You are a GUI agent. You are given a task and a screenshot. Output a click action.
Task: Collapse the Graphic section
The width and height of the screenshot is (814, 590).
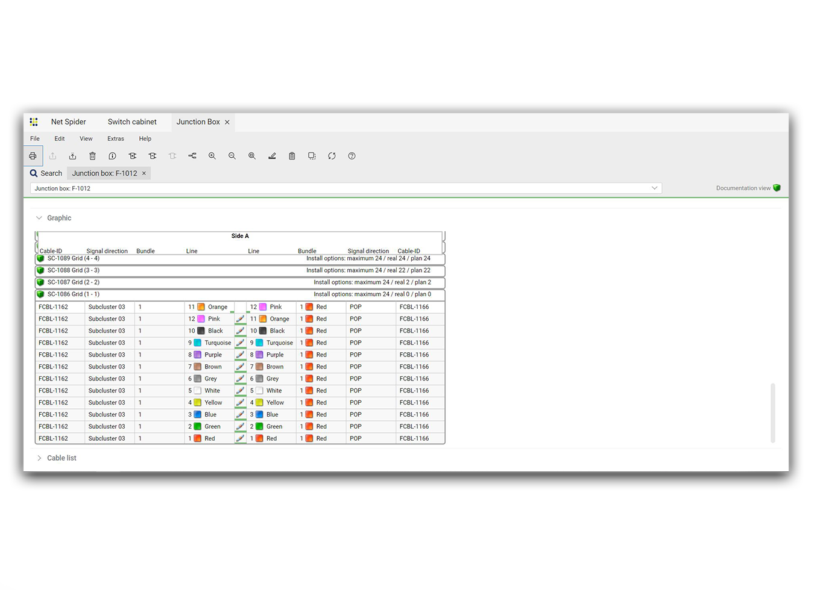pyautogui.click(x=39, y=217)
